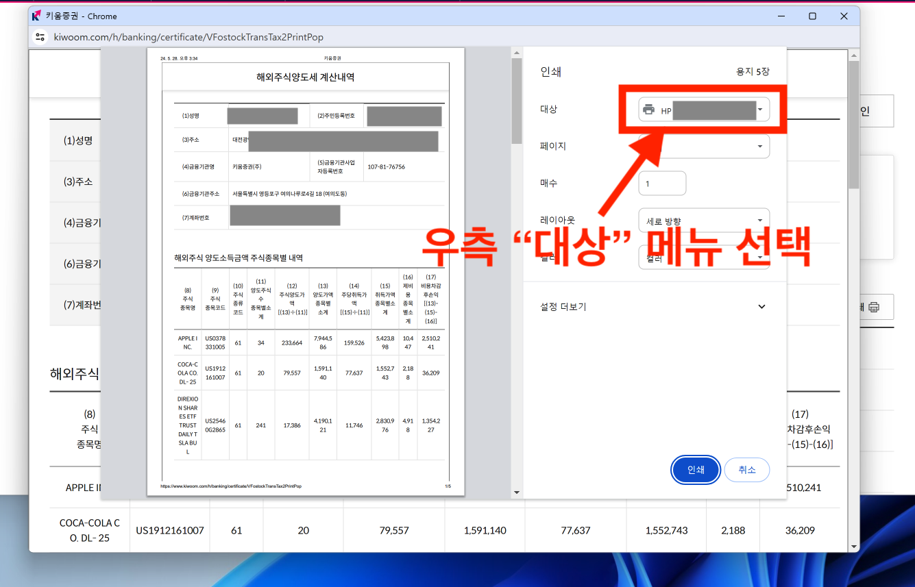Click the caret arrow on the 컬러 selector

(759, 257)
